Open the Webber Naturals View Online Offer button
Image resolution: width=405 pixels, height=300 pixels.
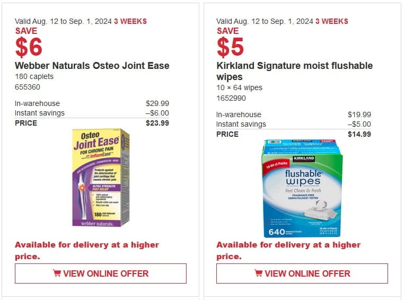tap(101, 273)
